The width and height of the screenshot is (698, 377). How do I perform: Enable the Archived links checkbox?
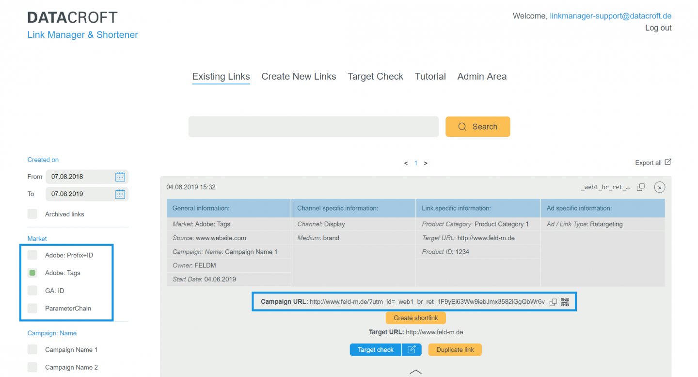click(x=32, y=213)
